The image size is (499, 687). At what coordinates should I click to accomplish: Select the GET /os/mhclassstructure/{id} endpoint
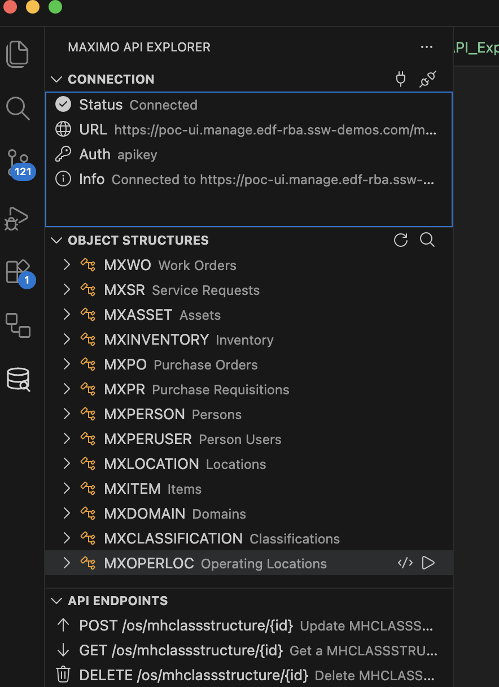pos(249,650)
